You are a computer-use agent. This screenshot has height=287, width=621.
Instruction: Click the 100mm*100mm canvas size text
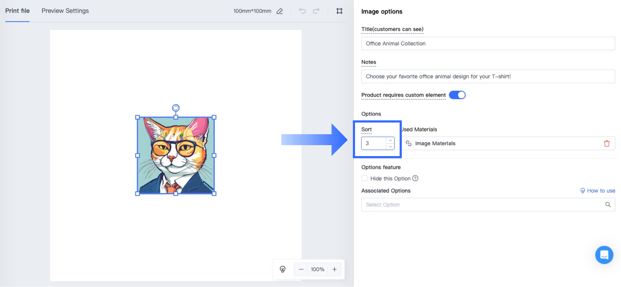coord(252,11)
